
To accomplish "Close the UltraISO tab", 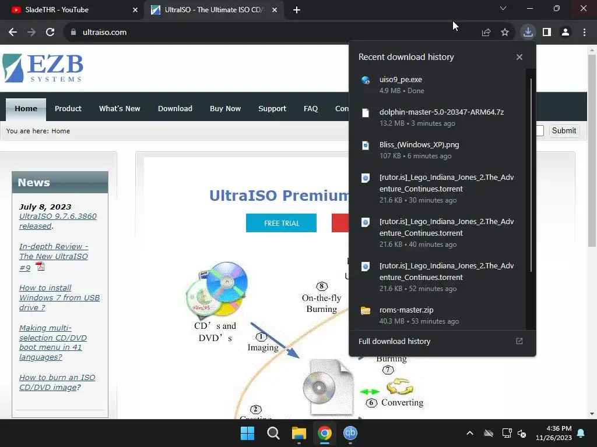I will pos(275,10).
